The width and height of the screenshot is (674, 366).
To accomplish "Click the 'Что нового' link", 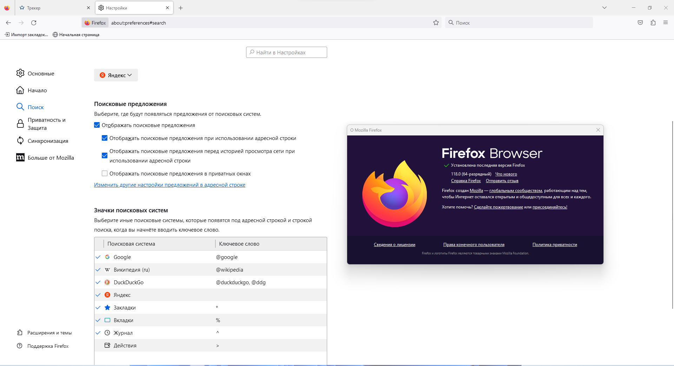I will click(x=506, y=174).
